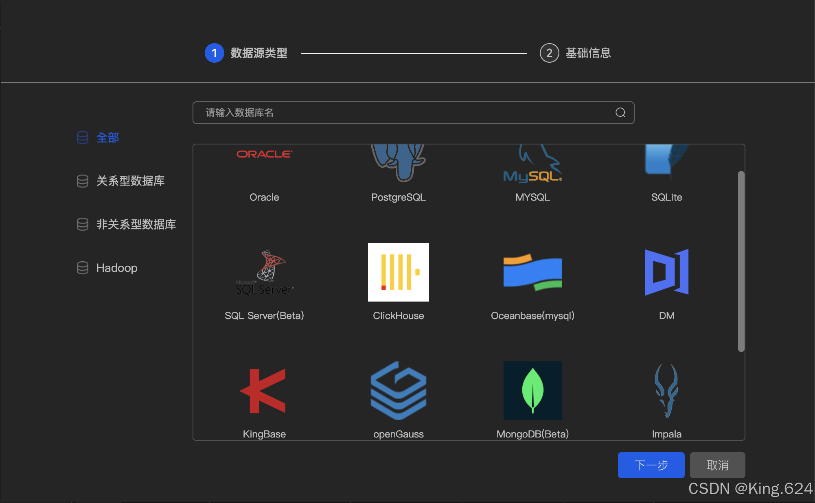
Task: Select the ClickHouse yellow bars icon
Action: click(x=398, y=272)
